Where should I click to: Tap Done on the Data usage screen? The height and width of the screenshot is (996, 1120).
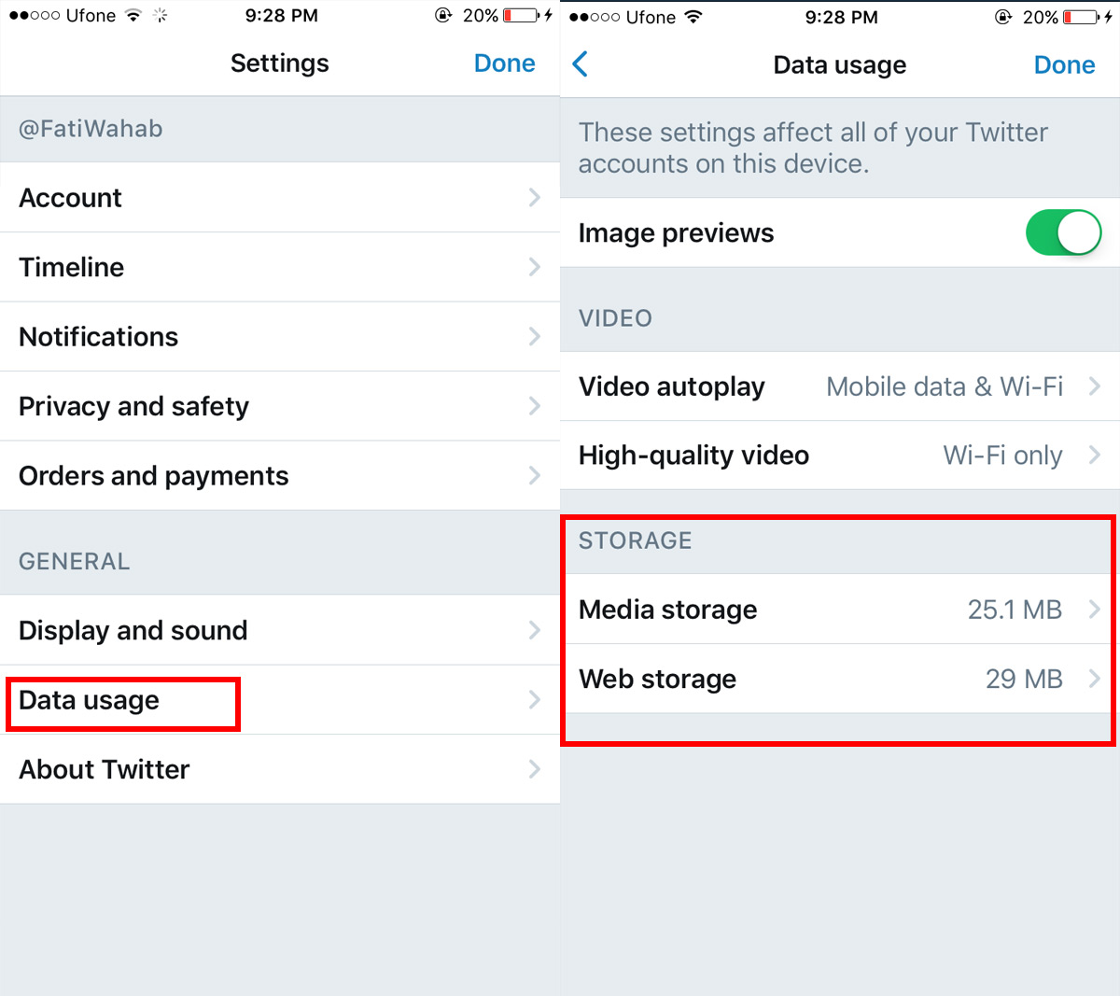tap(1064, 64)
